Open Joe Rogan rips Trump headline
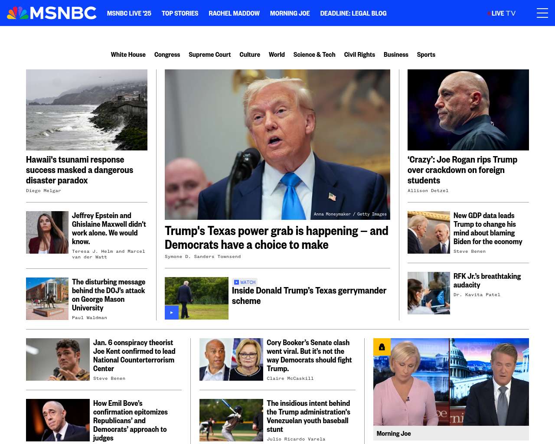Viewport: 555px width, 444px height. 462,170
